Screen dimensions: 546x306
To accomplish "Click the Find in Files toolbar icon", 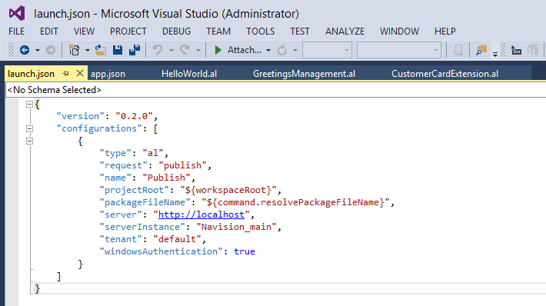I will [x=481, y=50].
